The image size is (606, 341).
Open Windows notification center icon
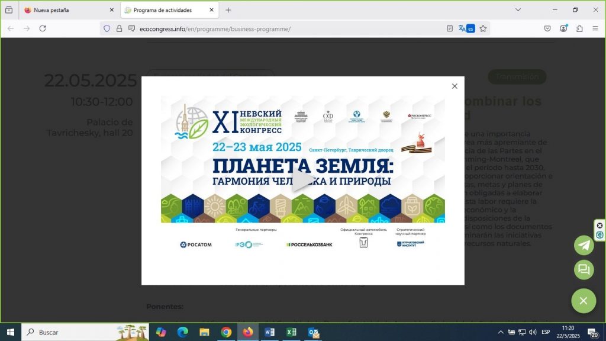[593, 332]
